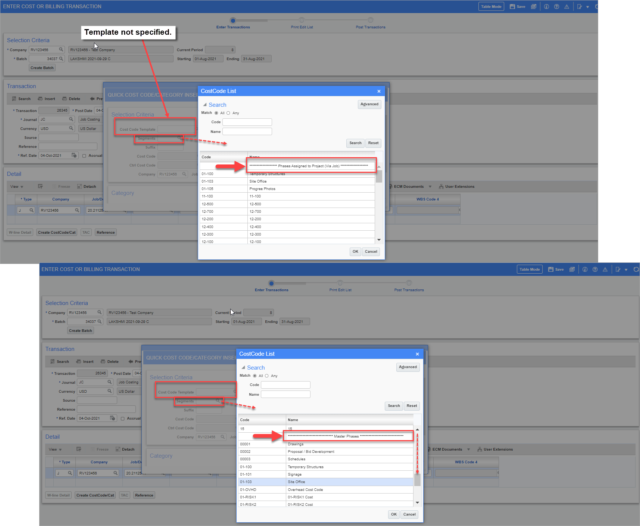The width and height of the screenshot is (640, 526).
Task: Collapse the Search section triangle in top CostCode List
Action: point(205,105)
